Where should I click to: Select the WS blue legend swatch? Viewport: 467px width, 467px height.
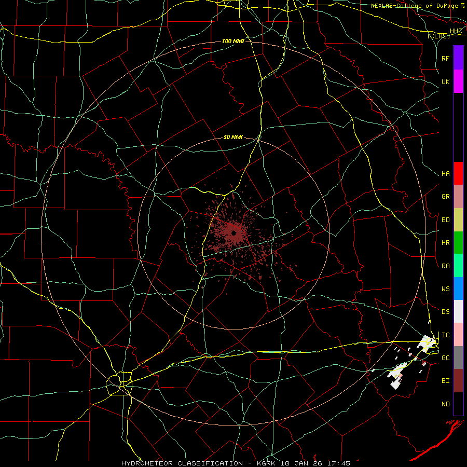(x=458, y=289)
